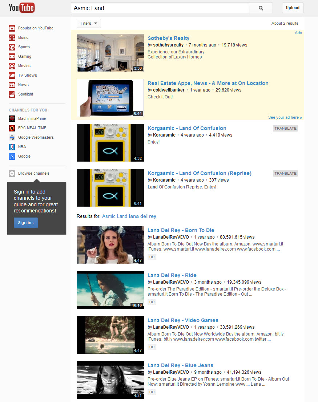Open Korgasmic - Land Of Confusion title
Image resolution: width=318 pixels, height=402 pixels.
(187, 128)
